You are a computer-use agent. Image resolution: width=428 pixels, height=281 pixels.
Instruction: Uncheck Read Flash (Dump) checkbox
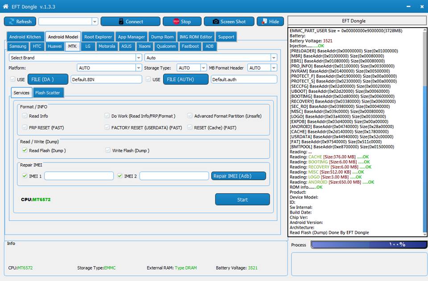(25, 150)
